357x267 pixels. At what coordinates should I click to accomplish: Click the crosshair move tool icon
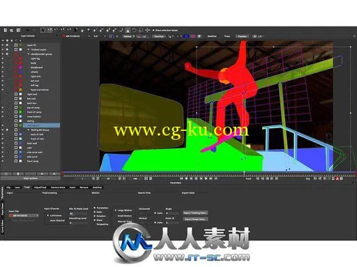coord(147,30)
